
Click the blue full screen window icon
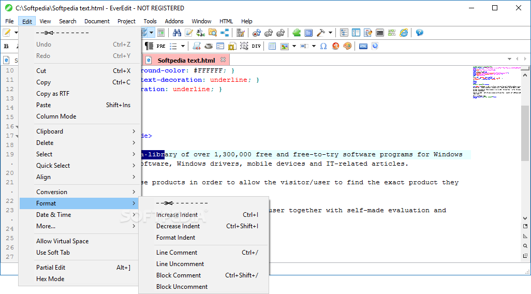coord(308,33)
